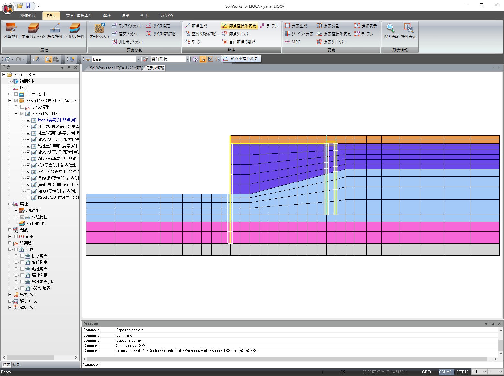Open the kN force unit dropdown
Screen dimensions: 504x376
point(484,372)
